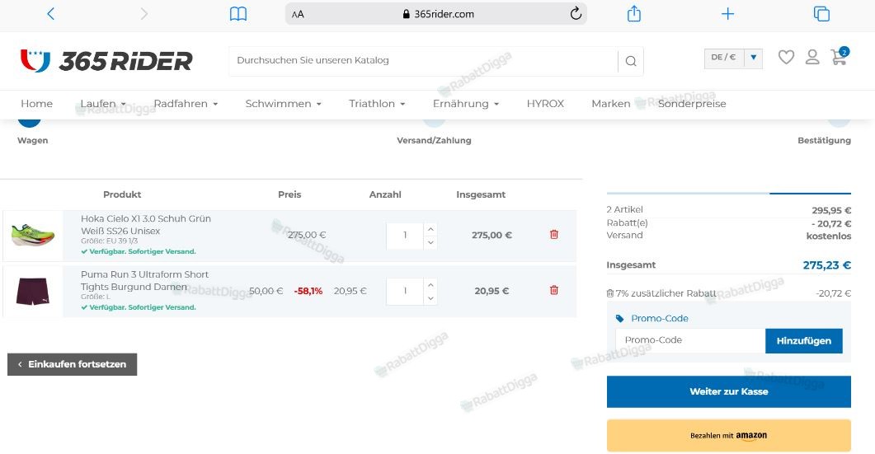875x454 pixels.
Task: Increase quantity of Hoka Cielo X1
Action: pos(430,229)
